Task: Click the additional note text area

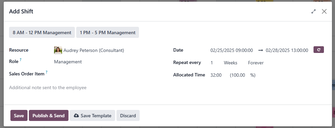Action: 168,88
